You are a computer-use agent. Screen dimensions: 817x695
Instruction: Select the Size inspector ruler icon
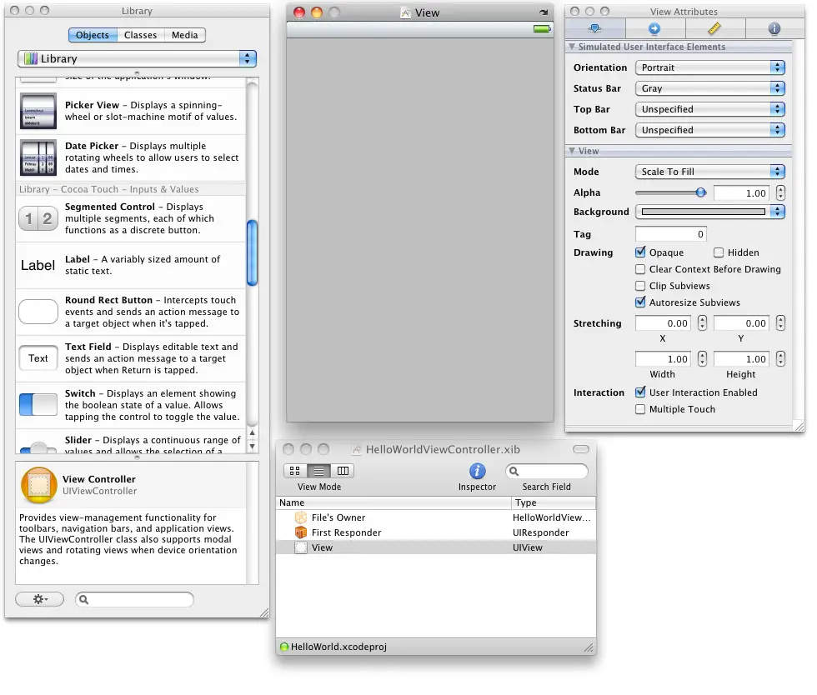[714, 27]
